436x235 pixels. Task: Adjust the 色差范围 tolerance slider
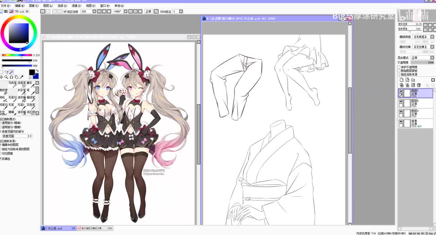point(17,136)
